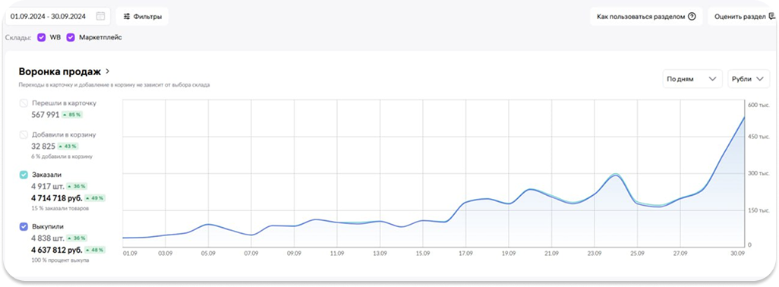Enable the Перешли в карточку series
The width and height of the screenshot is (779, 287).
24,103
